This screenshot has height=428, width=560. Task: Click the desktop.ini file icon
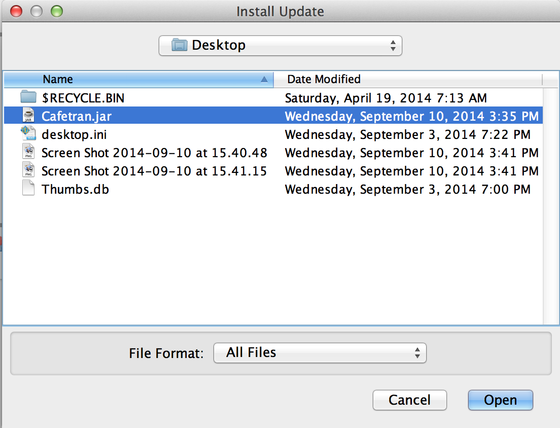[28, 134]
